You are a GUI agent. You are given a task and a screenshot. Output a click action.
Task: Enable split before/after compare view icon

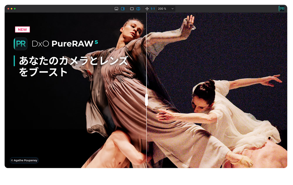(138, 9)
